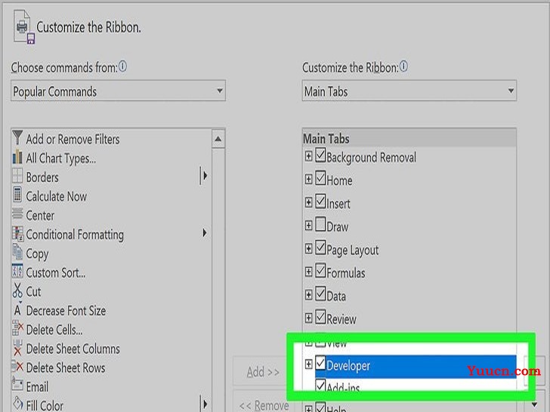Toggle the Background Removal checkbox
Image resolution: width=550 pixels, height=412 pixels.
[320, 155]
